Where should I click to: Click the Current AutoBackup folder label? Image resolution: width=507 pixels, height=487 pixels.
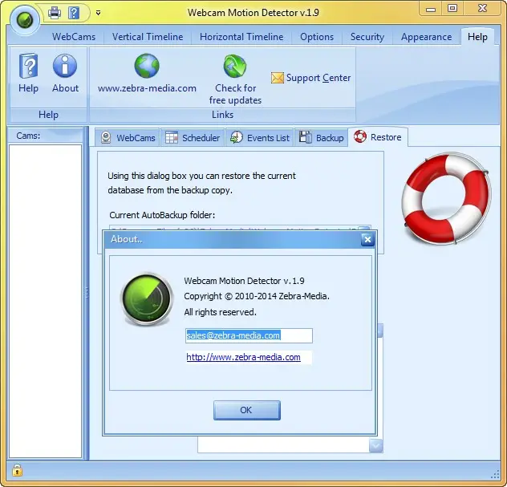coord(162,215)
